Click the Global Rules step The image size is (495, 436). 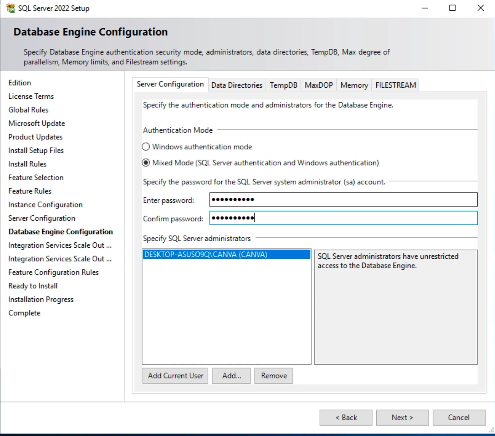click(28, 110)
